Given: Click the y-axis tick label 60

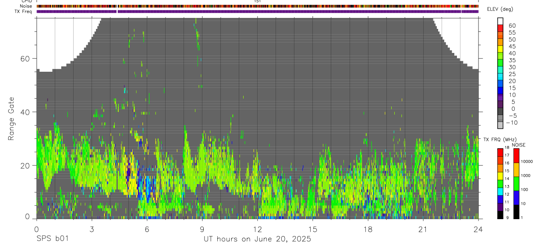Looking at the screenshot, I should (x=25, y=59).
